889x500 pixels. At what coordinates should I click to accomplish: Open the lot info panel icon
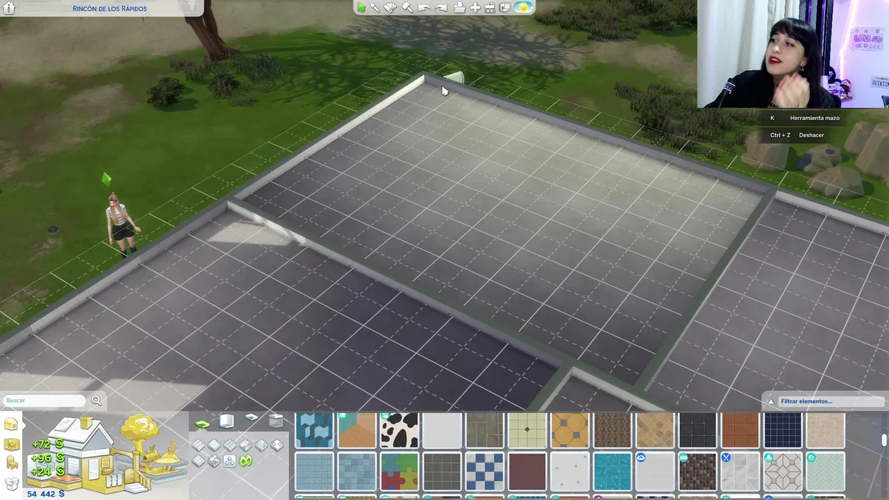[x=505, y=8]
